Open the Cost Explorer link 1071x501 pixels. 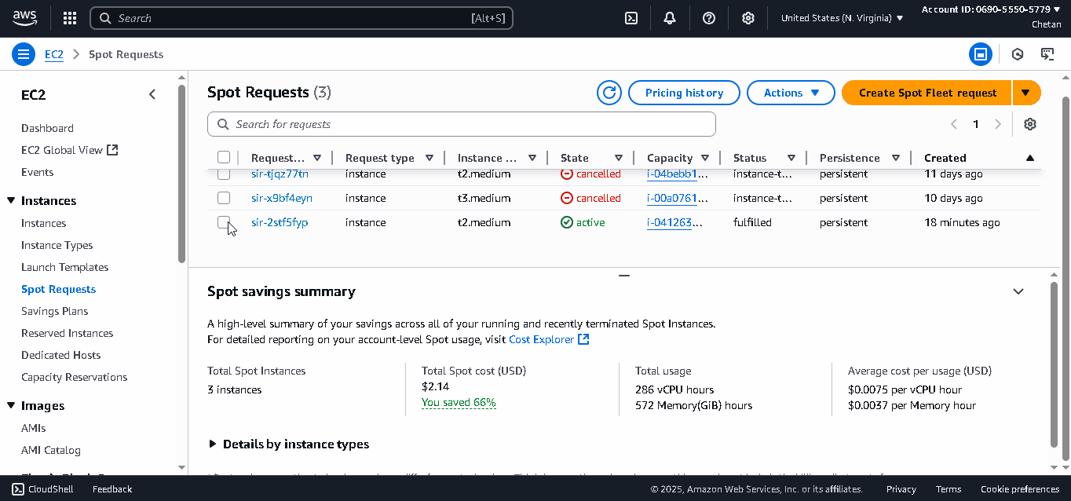(x=542, y=339)
